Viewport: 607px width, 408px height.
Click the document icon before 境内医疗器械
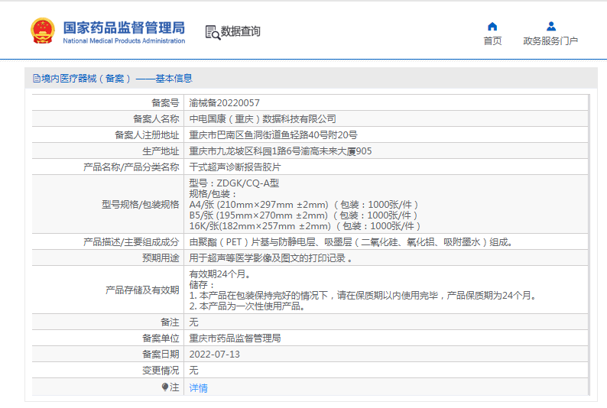[x=37, y=79]
